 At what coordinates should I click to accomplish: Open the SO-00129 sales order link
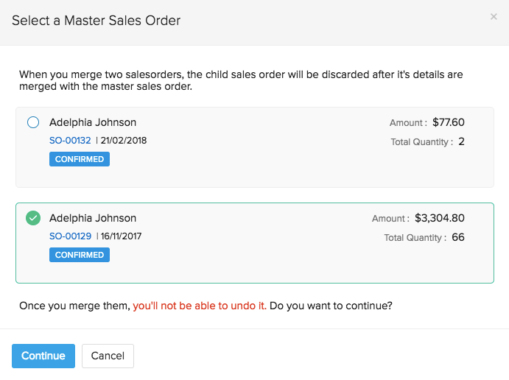tap(70, 236)
